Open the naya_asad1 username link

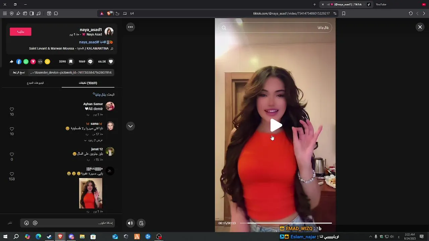91,30
